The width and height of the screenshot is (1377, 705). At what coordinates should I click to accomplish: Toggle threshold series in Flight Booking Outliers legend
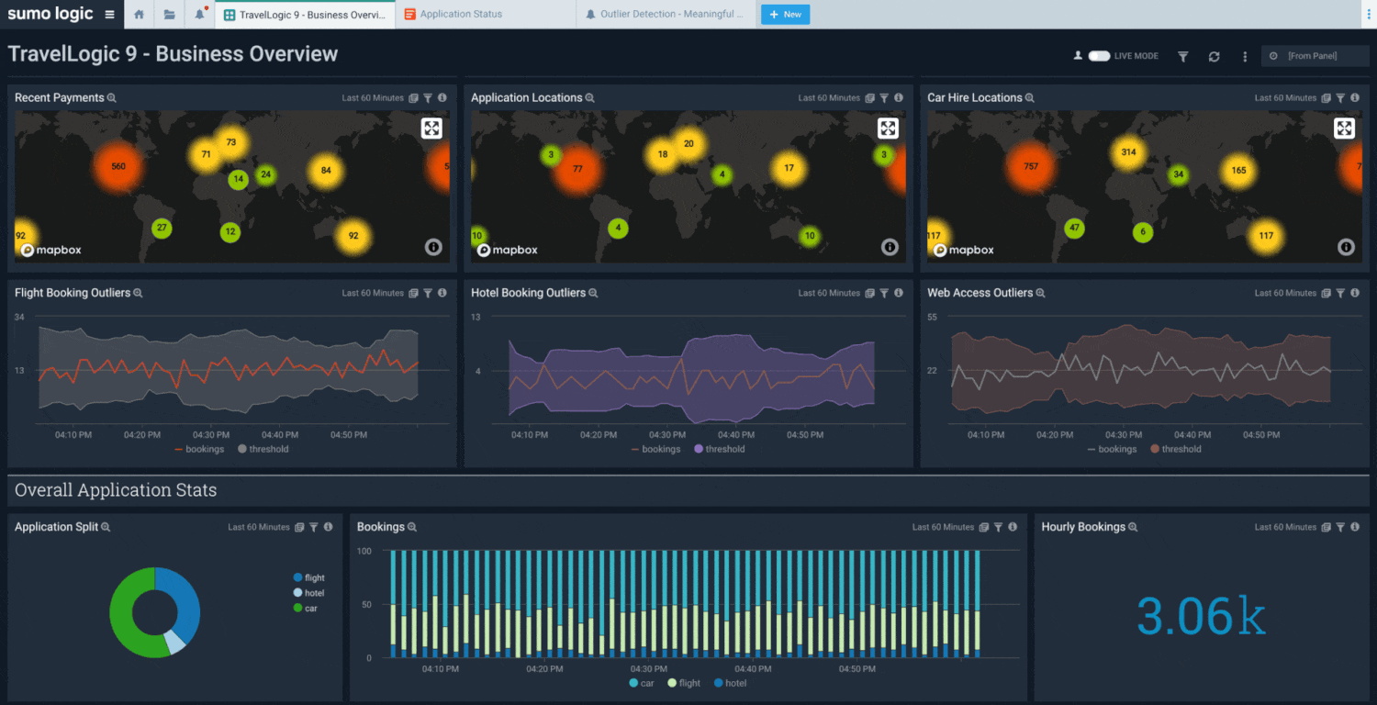click(263, 450)
